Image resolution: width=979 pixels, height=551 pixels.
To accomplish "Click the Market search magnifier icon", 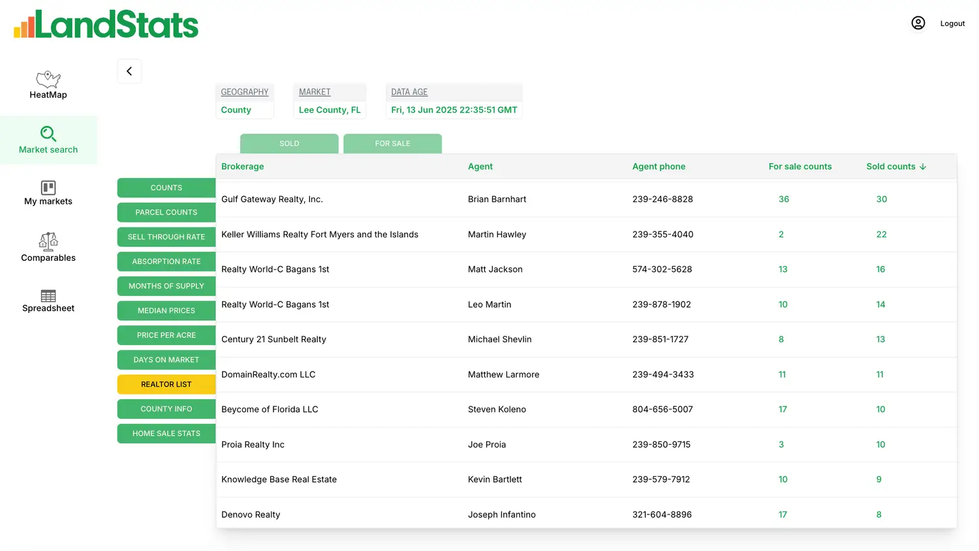I will coord(48,134).
